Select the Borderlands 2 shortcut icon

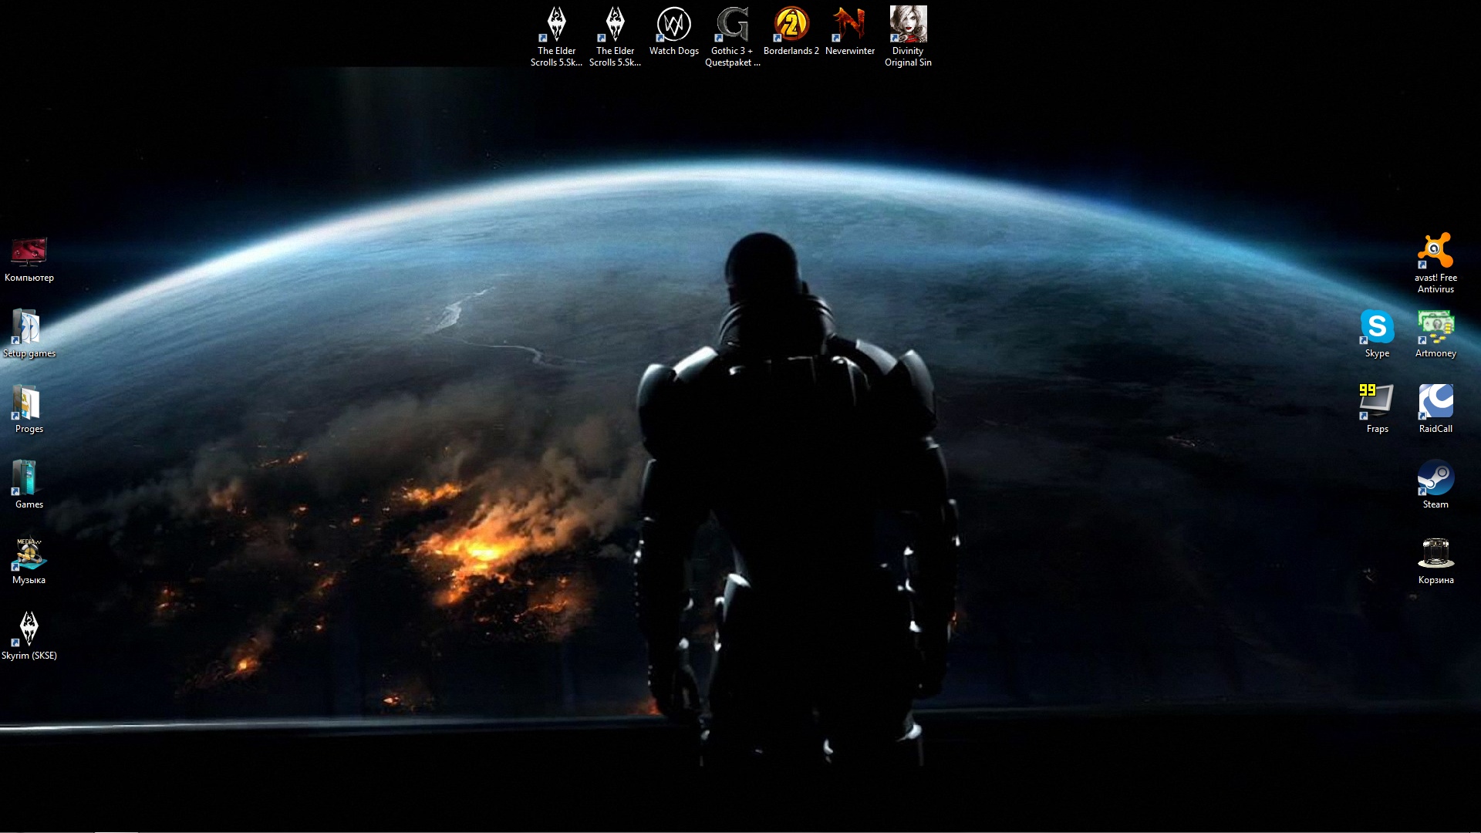coord(791,32)
